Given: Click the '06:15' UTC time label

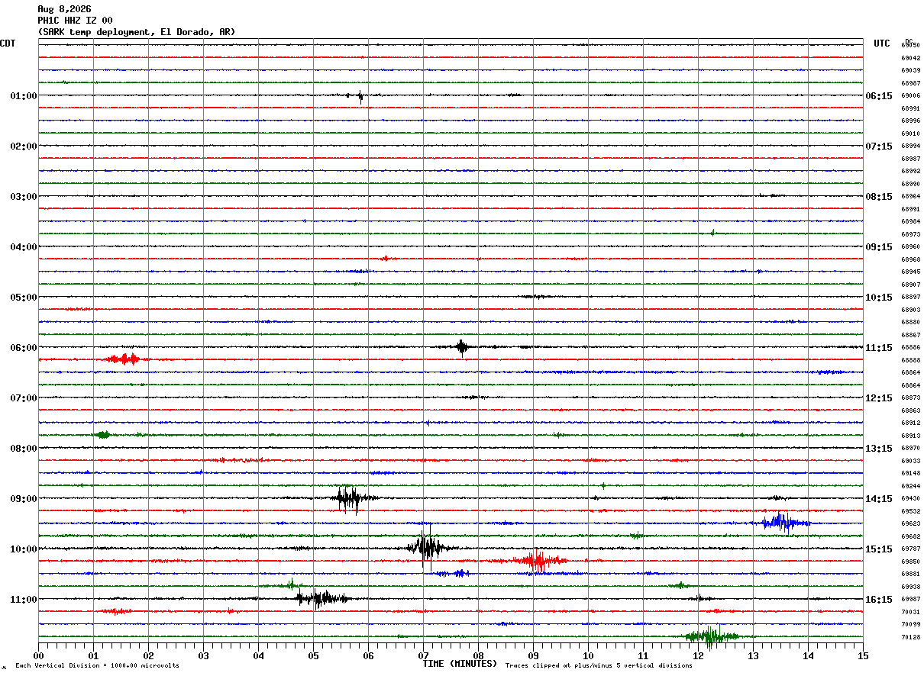Looking at the screenshot, I should click(879, 96).
